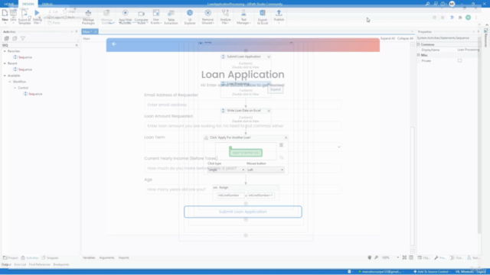Click the designer search magnifier icon
The image size is (490, 275).
point(376,257)
